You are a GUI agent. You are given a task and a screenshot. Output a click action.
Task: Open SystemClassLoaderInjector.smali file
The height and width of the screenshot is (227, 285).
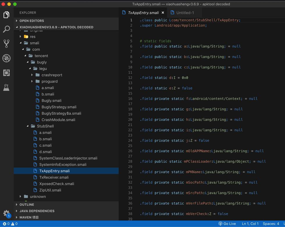68,158
